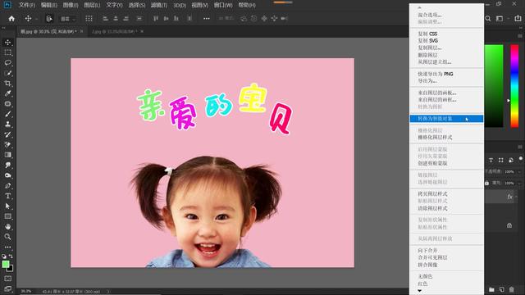Click the type layer filter T icon

(491, 161)
